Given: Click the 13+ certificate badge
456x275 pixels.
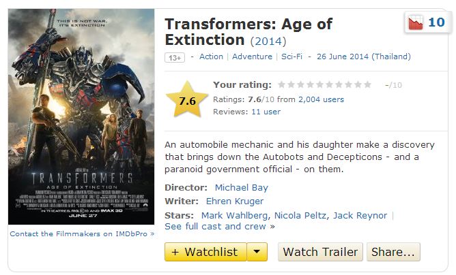Looking at the screenshot, I should coord(175,57).
